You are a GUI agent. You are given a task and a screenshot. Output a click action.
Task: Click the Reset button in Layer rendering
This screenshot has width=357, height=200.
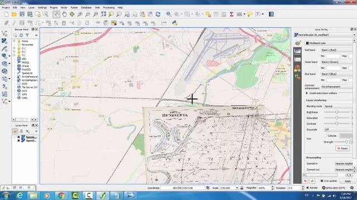tap(342, 148)
